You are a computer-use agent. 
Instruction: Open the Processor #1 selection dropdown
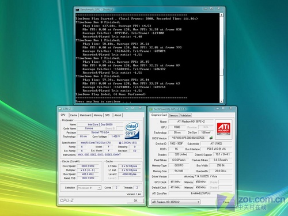tap(89, 188)
